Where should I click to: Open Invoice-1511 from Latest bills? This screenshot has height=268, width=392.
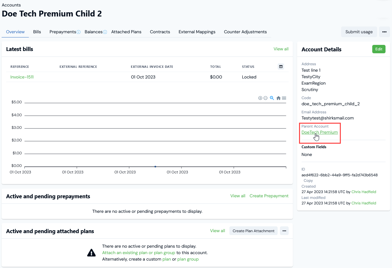click(x=22, y=77)
